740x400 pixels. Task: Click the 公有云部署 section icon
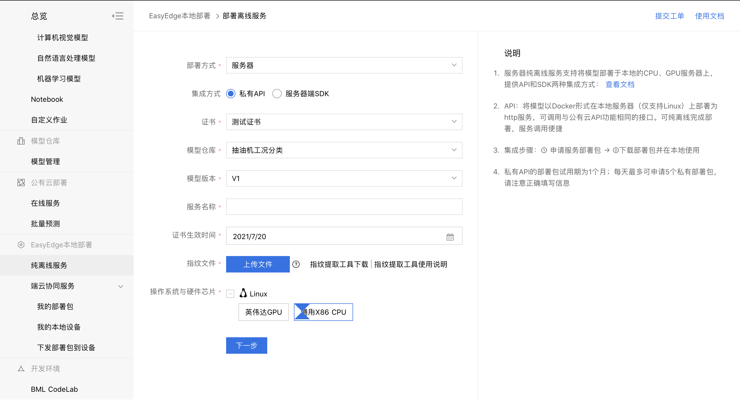[21, 183]
